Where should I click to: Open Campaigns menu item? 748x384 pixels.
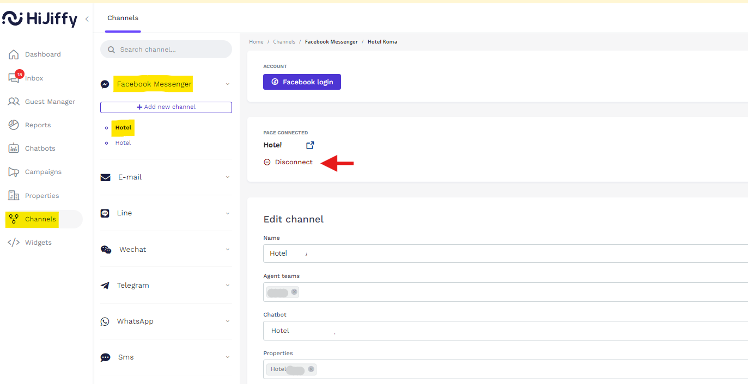43,172
